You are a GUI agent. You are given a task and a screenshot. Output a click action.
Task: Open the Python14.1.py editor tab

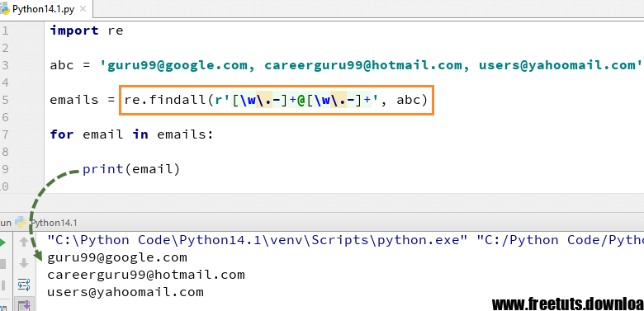click(x=43, y=9)
